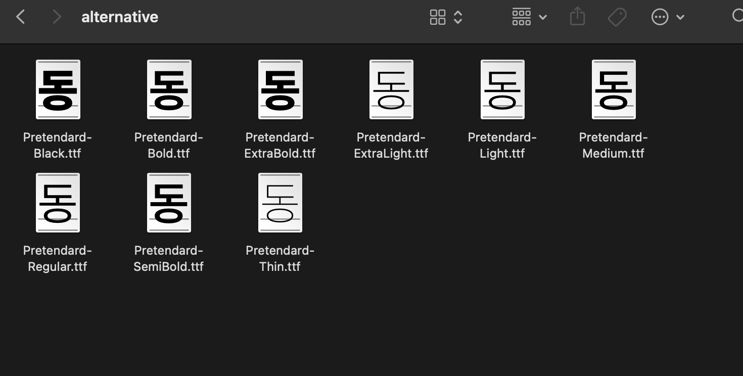Open the Group By options dropdown
Viewport: 743px width, 376px height.
pos(529,17)
